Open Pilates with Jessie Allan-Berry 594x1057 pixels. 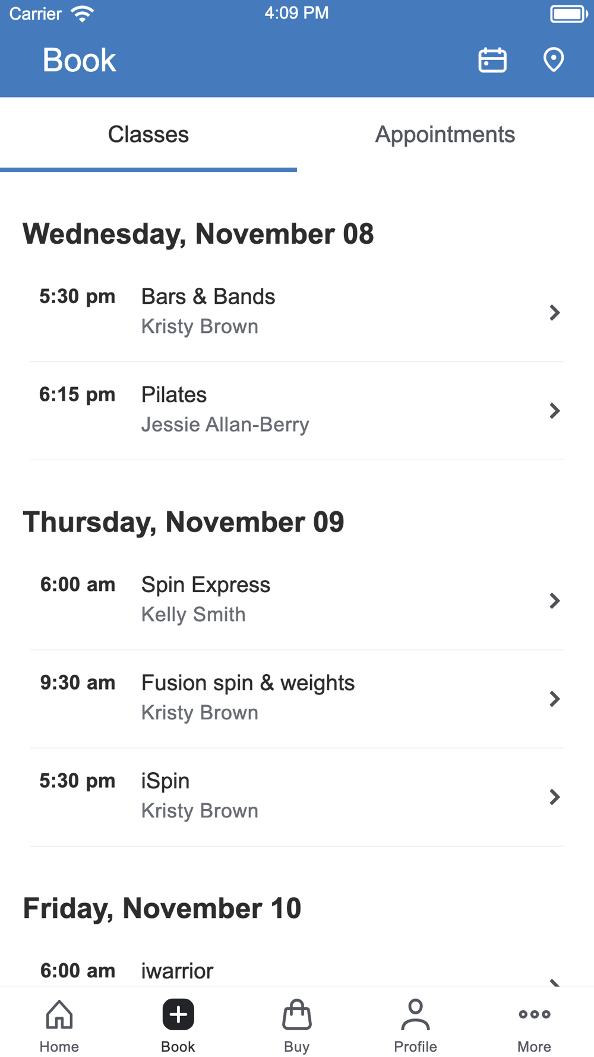[x=297, y=411]
